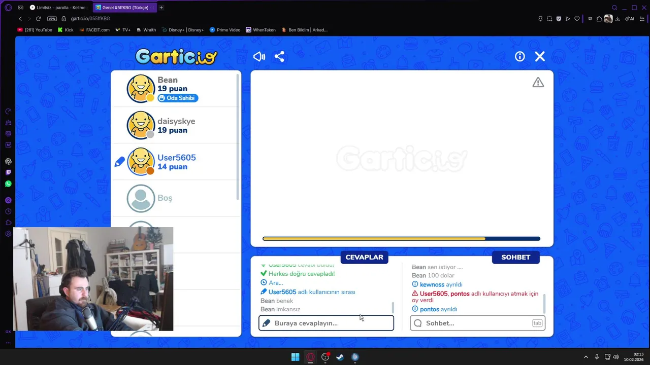
Task: Close the Gartic room with the X
Action: tap(540, 57)
